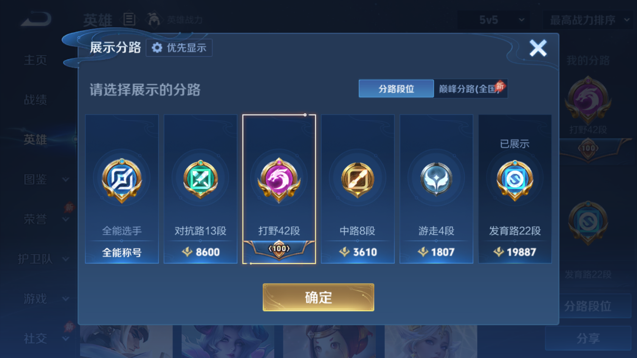637x358 pixels.
Task: Switch to the 巅峰分路(全国) tab
Action: (471, 89)
